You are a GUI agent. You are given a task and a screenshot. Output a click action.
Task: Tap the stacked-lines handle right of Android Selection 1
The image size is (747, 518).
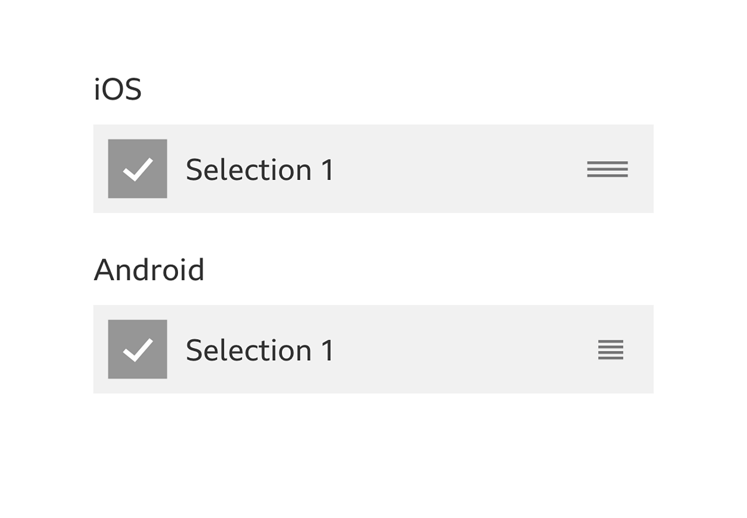610,350
